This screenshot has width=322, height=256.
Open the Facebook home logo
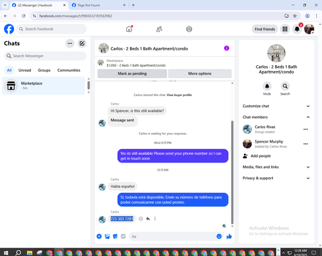pos(9,29)
